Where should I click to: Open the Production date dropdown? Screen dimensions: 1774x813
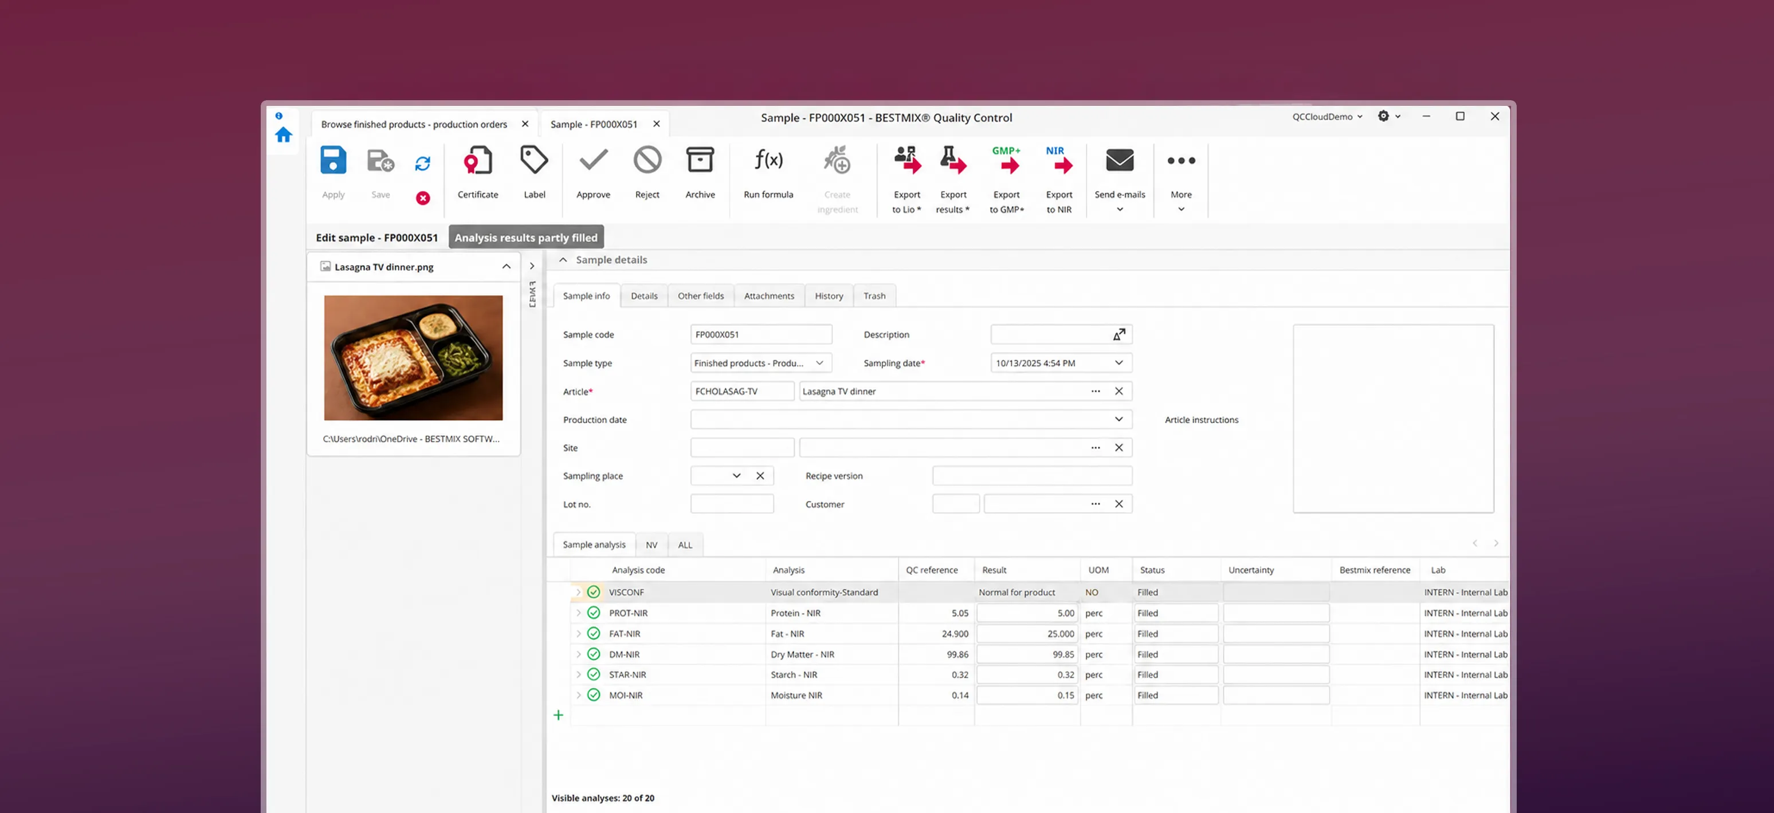[1119, 419]
